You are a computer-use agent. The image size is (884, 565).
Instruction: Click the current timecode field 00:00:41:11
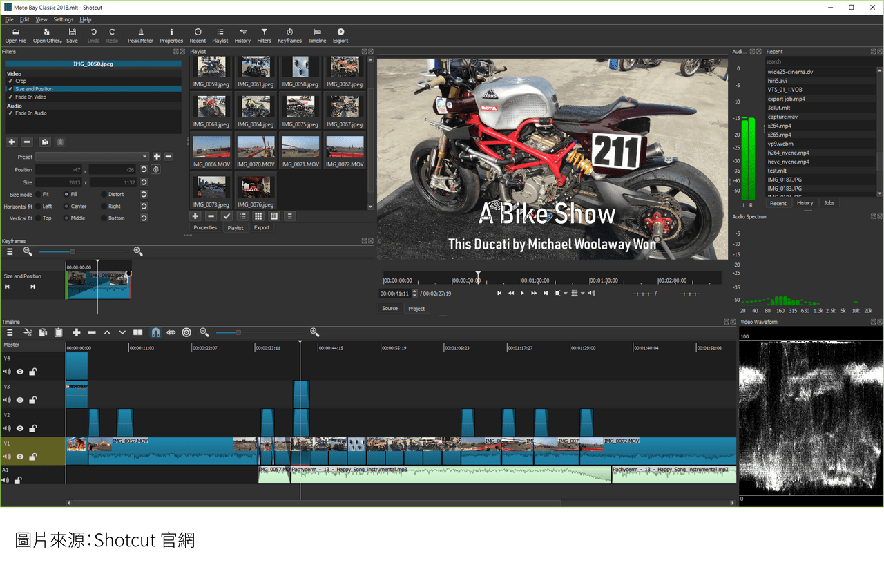pyautogui.click(x=394, y=294)
